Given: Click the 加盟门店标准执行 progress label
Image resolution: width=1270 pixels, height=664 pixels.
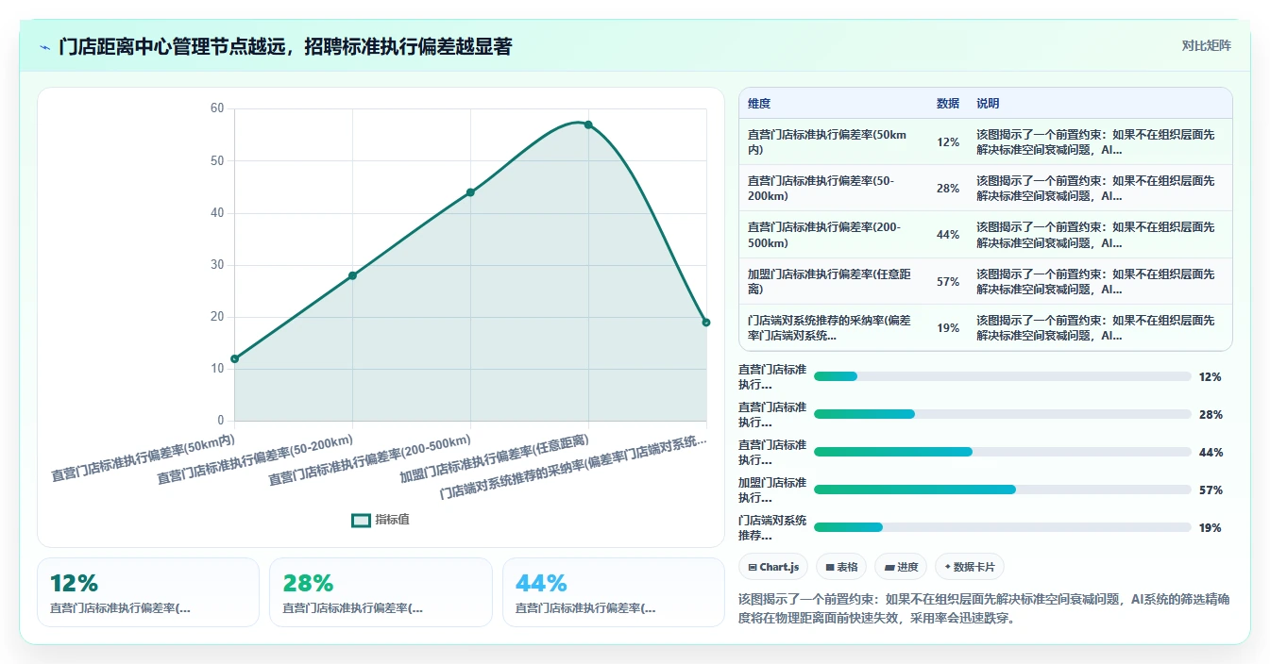Looking at the screenshot, I should pyautogui.click(x=772, y=490).
